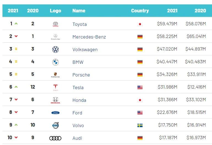Click the Volvo logo icon

coord(55,125)
